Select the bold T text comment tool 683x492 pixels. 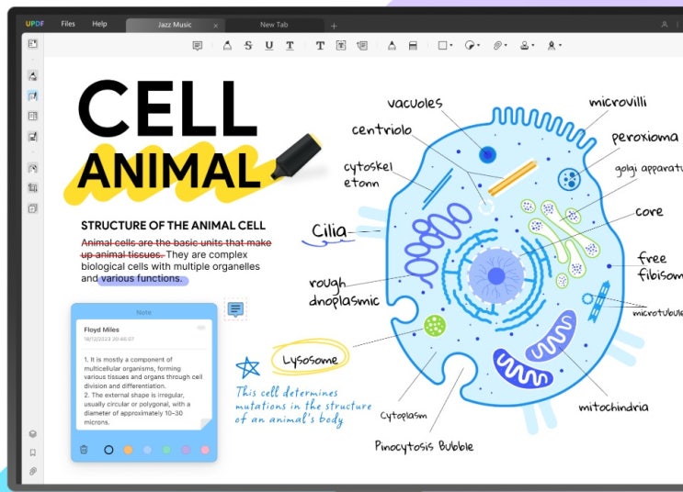[320, 45]
